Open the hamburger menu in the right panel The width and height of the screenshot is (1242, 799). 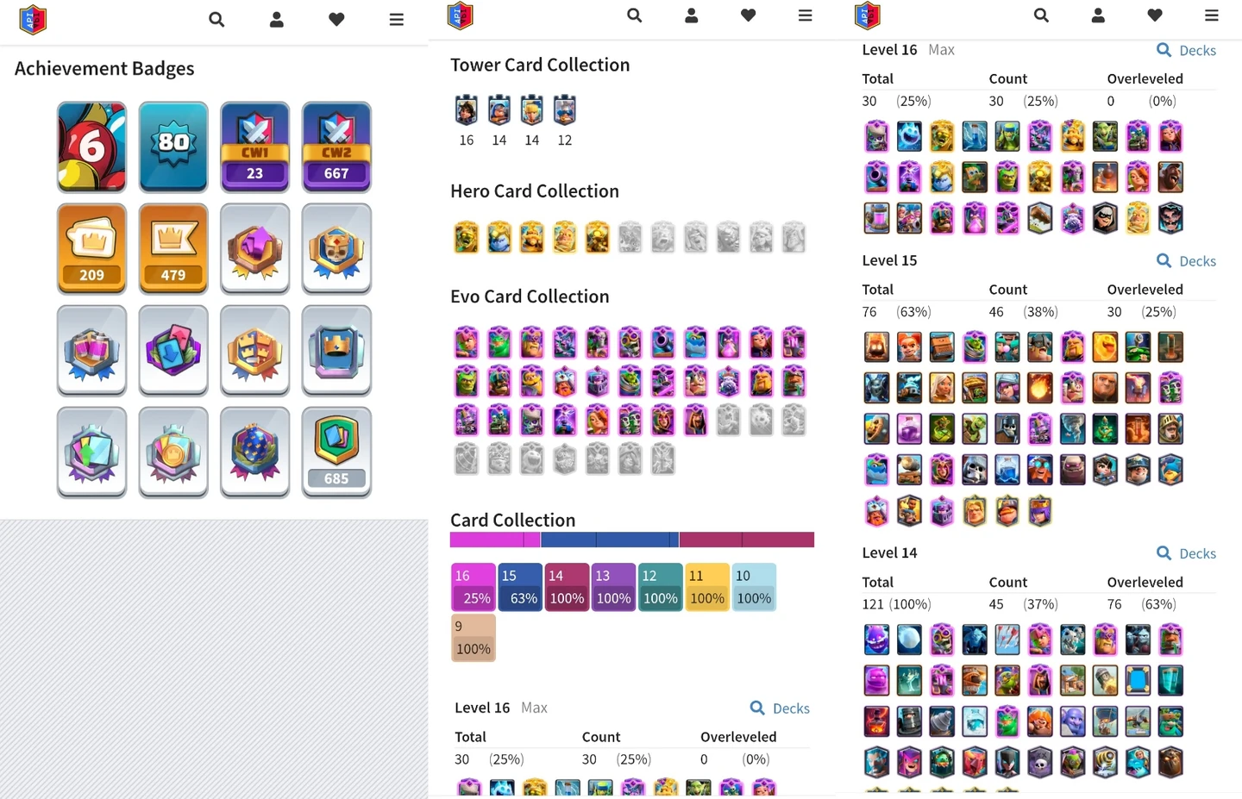[x=1212, y=15]
